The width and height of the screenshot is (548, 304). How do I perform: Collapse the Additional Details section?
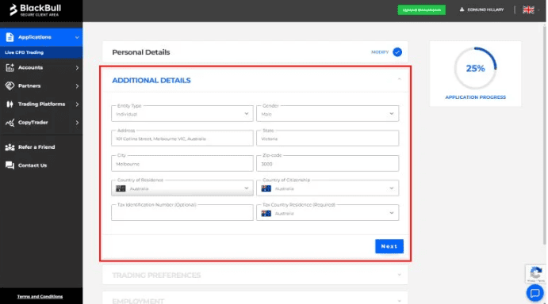coord(399,80)
